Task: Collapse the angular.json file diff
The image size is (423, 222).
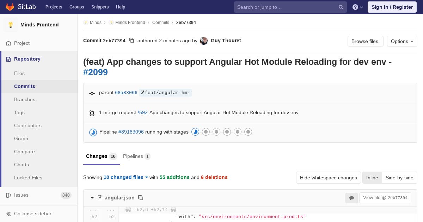Action: coord(92,198)
